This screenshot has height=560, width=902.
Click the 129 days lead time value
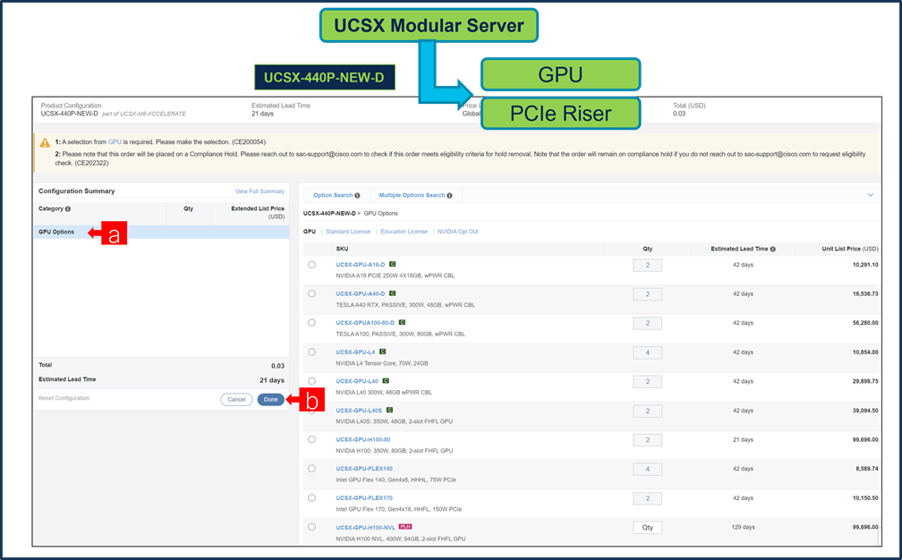click(x=744, y=527)
